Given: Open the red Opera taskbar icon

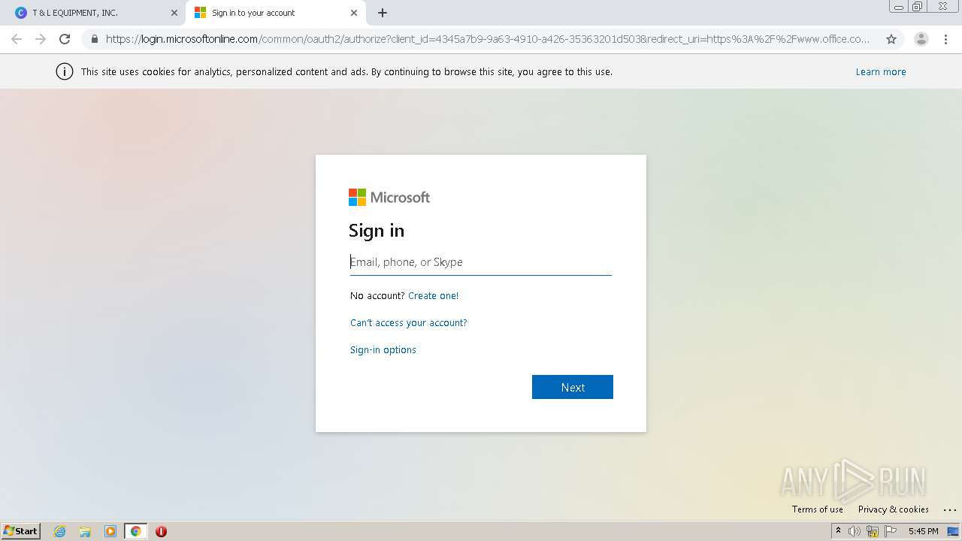Looking at the screenshot, I should [x=161, y=531].
